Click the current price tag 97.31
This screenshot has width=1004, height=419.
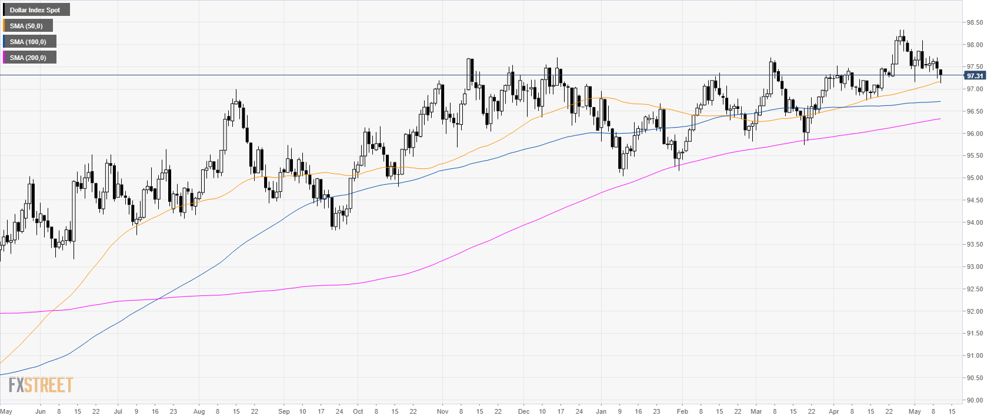(975, 76)
